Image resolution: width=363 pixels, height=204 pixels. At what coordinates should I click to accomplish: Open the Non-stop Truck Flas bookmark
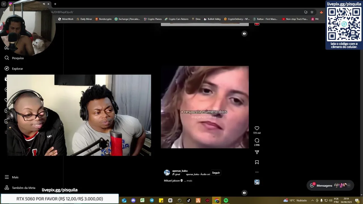tap(295, 19)
